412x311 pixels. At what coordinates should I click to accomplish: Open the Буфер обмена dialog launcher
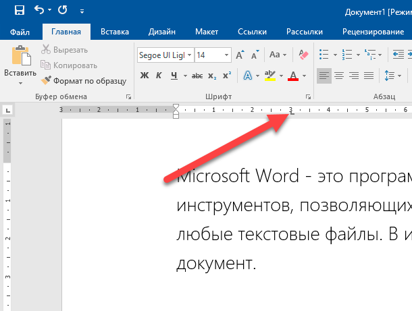(128, 97)
